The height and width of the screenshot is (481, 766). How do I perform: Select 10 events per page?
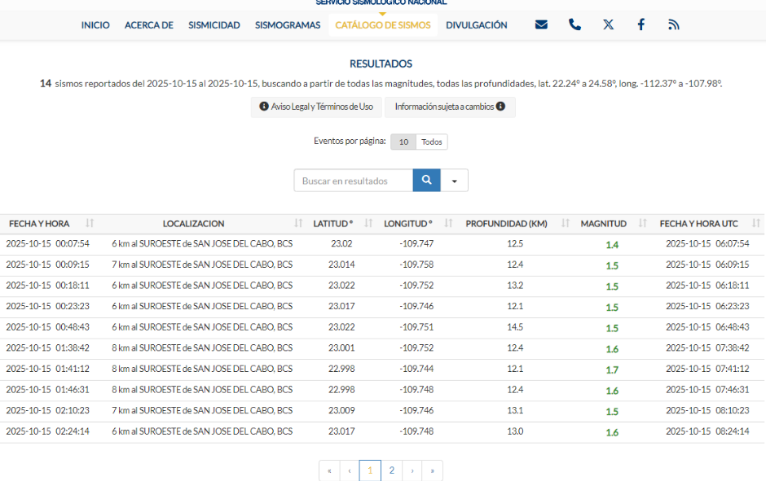(x=403, y=142)
